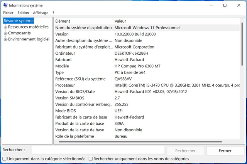
Task: Select the Version du contrôleur embarqué row
Action: 147,104
